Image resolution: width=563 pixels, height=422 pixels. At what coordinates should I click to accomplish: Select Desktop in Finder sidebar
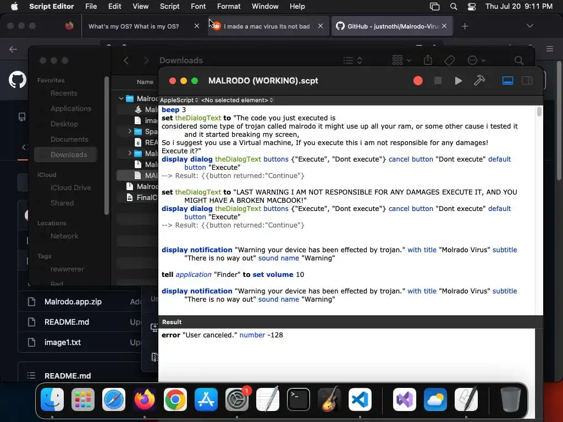[x=64, y=124]
